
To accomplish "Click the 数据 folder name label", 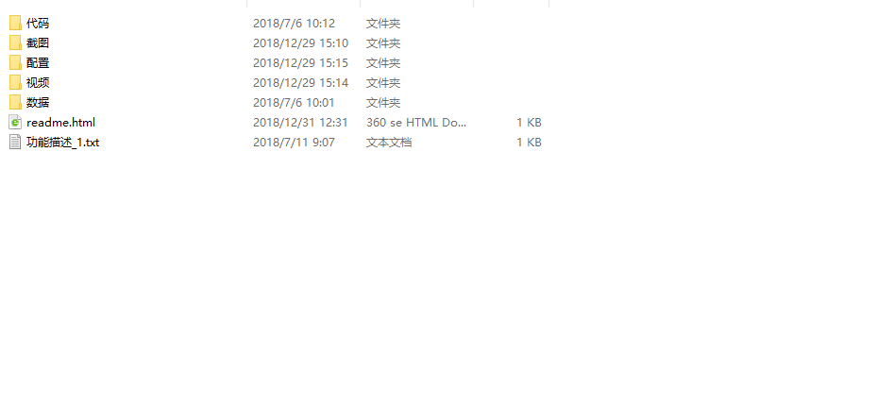I will pyautogui.click(x=38, y=102).
